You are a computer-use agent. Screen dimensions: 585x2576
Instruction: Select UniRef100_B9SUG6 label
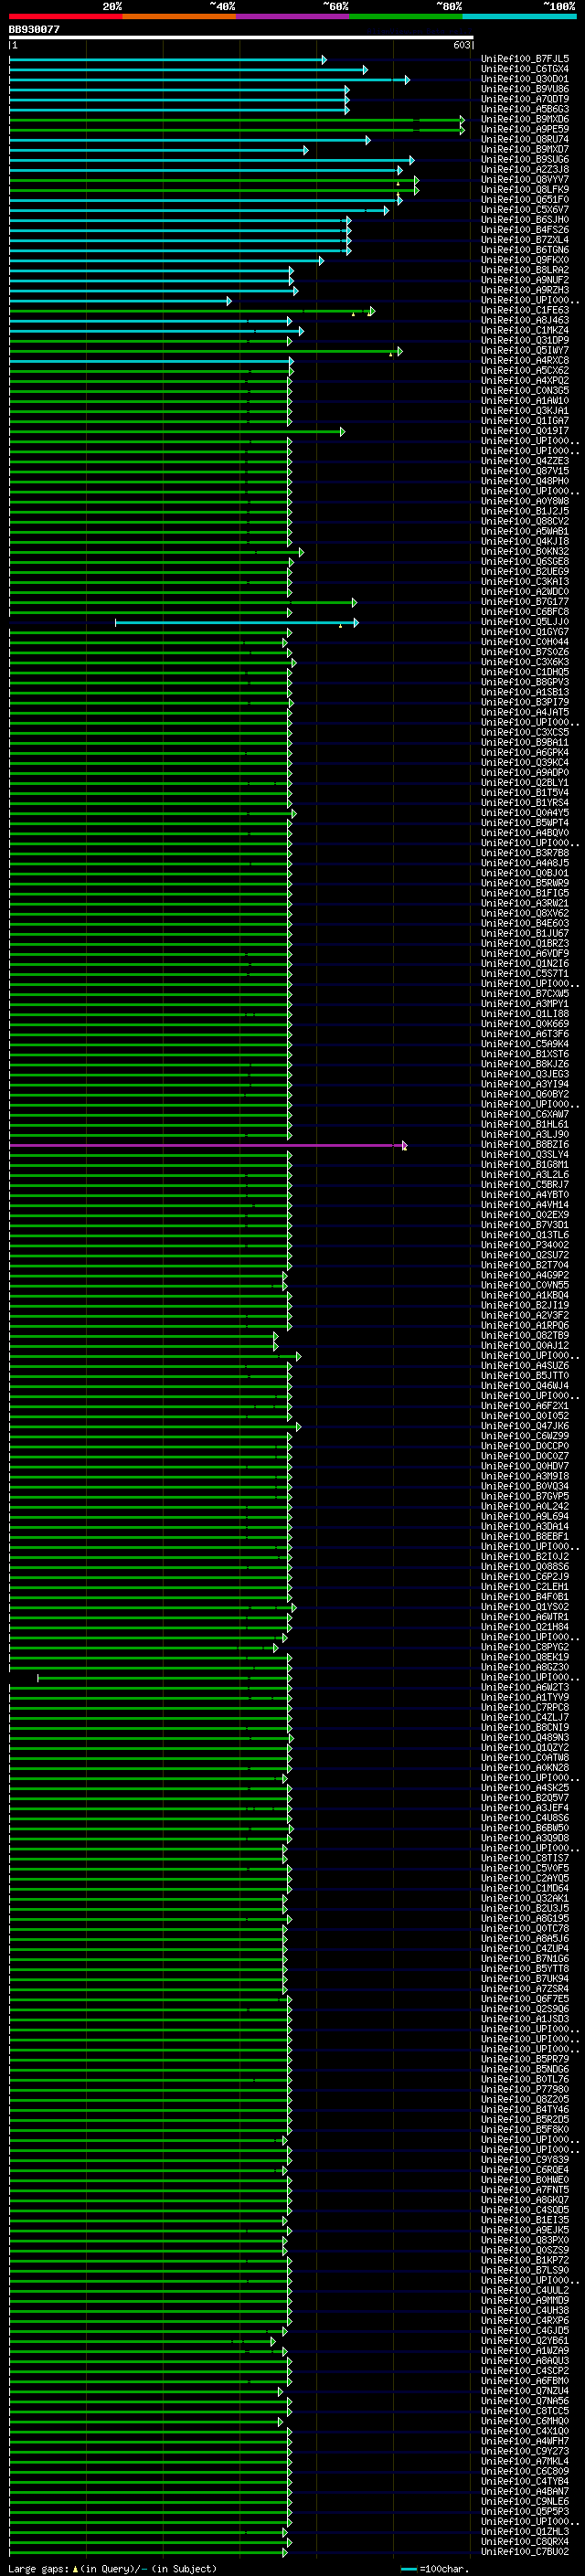pos(525,160)
